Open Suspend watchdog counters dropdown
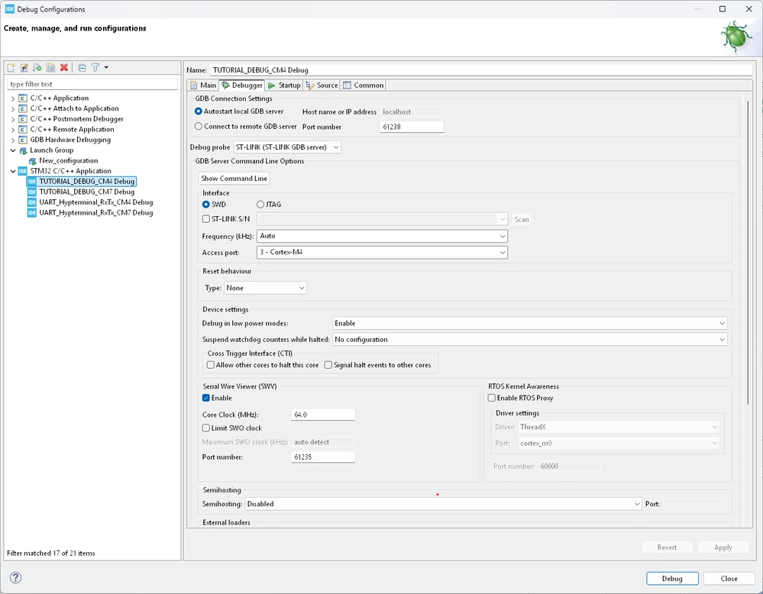763x594 pixels. click(x=530, y=340)
